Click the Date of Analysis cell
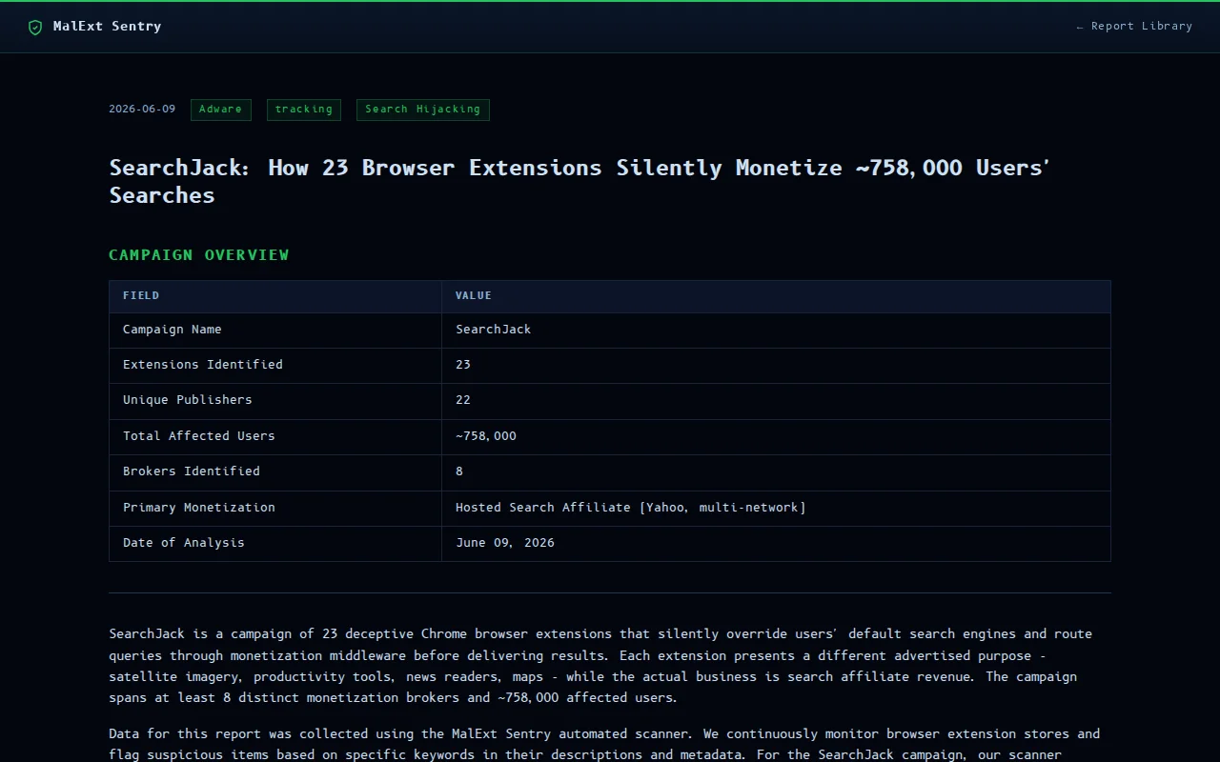Image resolution: width=1220 pixels, height=762 pixels. coord(275,543)
